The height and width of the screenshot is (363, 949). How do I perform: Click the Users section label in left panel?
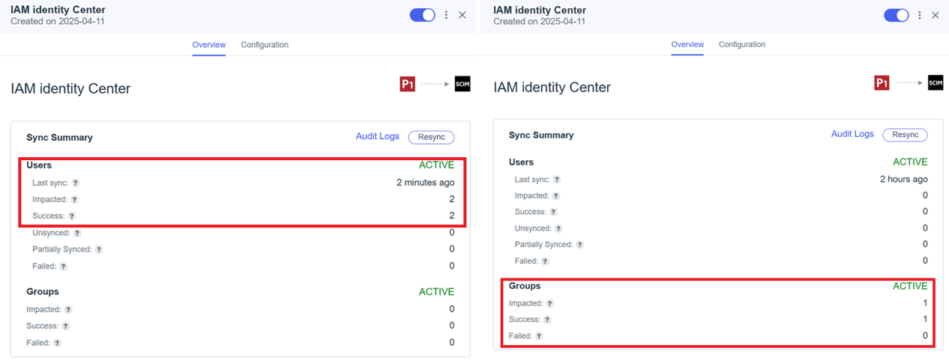39,165
